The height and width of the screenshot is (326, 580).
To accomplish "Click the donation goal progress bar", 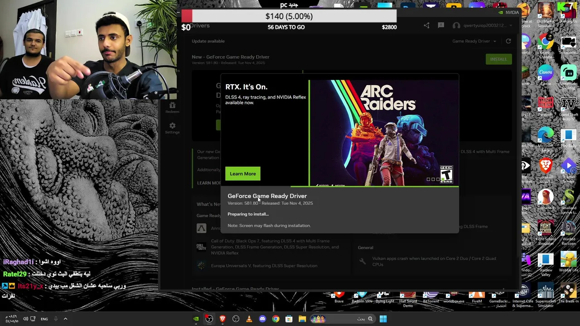I will tap(289, 16).
